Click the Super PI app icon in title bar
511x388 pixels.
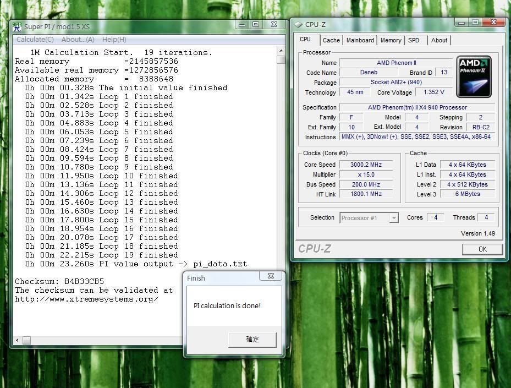(17, 27)
